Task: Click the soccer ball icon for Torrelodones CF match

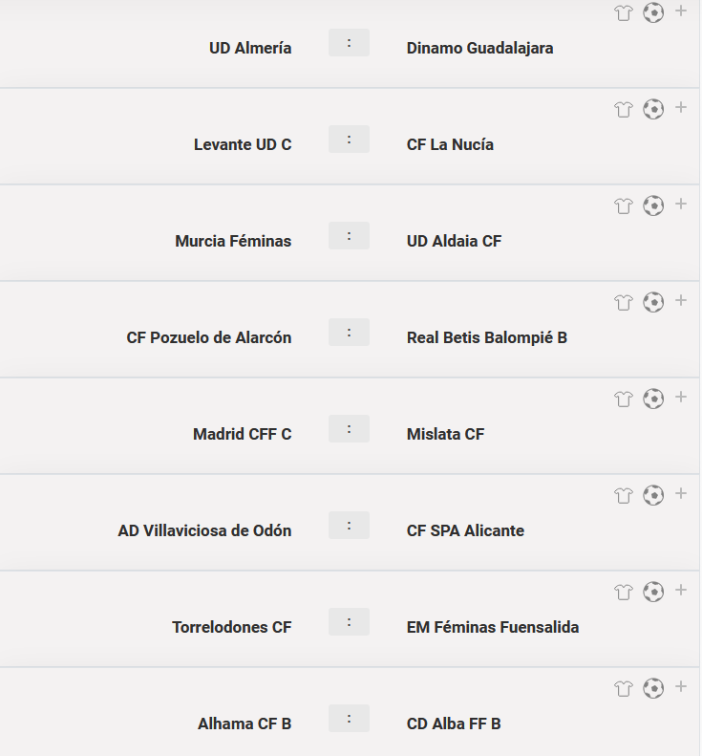Action: click(x=653, y=592)
